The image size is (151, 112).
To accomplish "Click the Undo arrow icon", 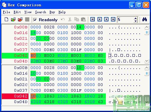I will pos(63,19).
